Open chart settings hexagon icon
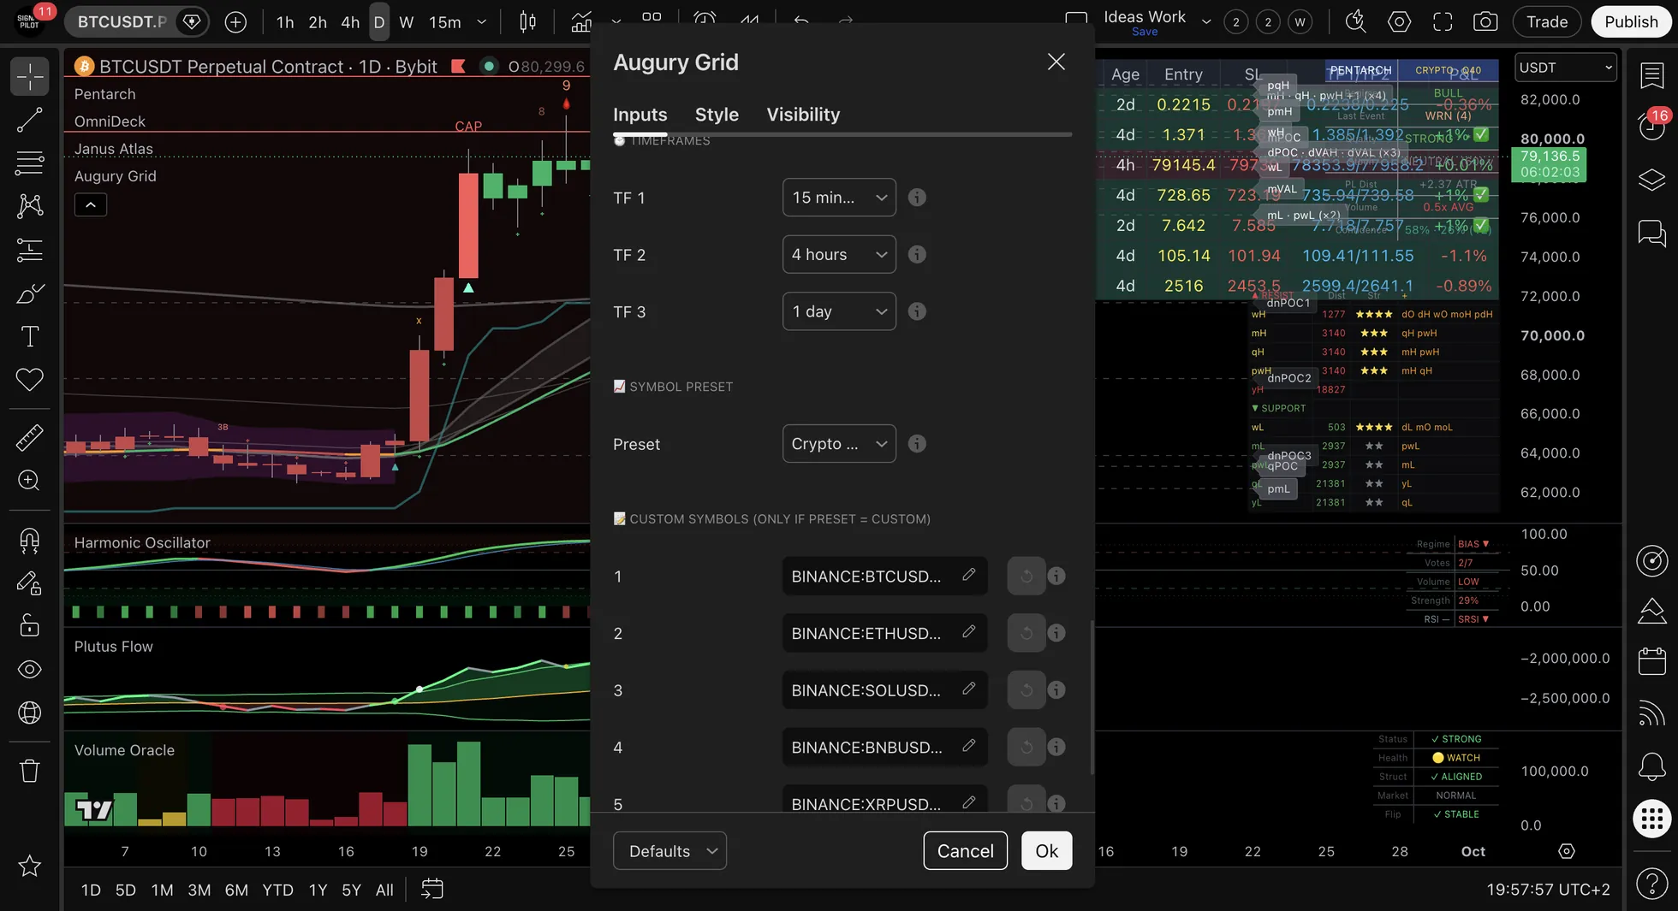 click(x=1399, y=22)
